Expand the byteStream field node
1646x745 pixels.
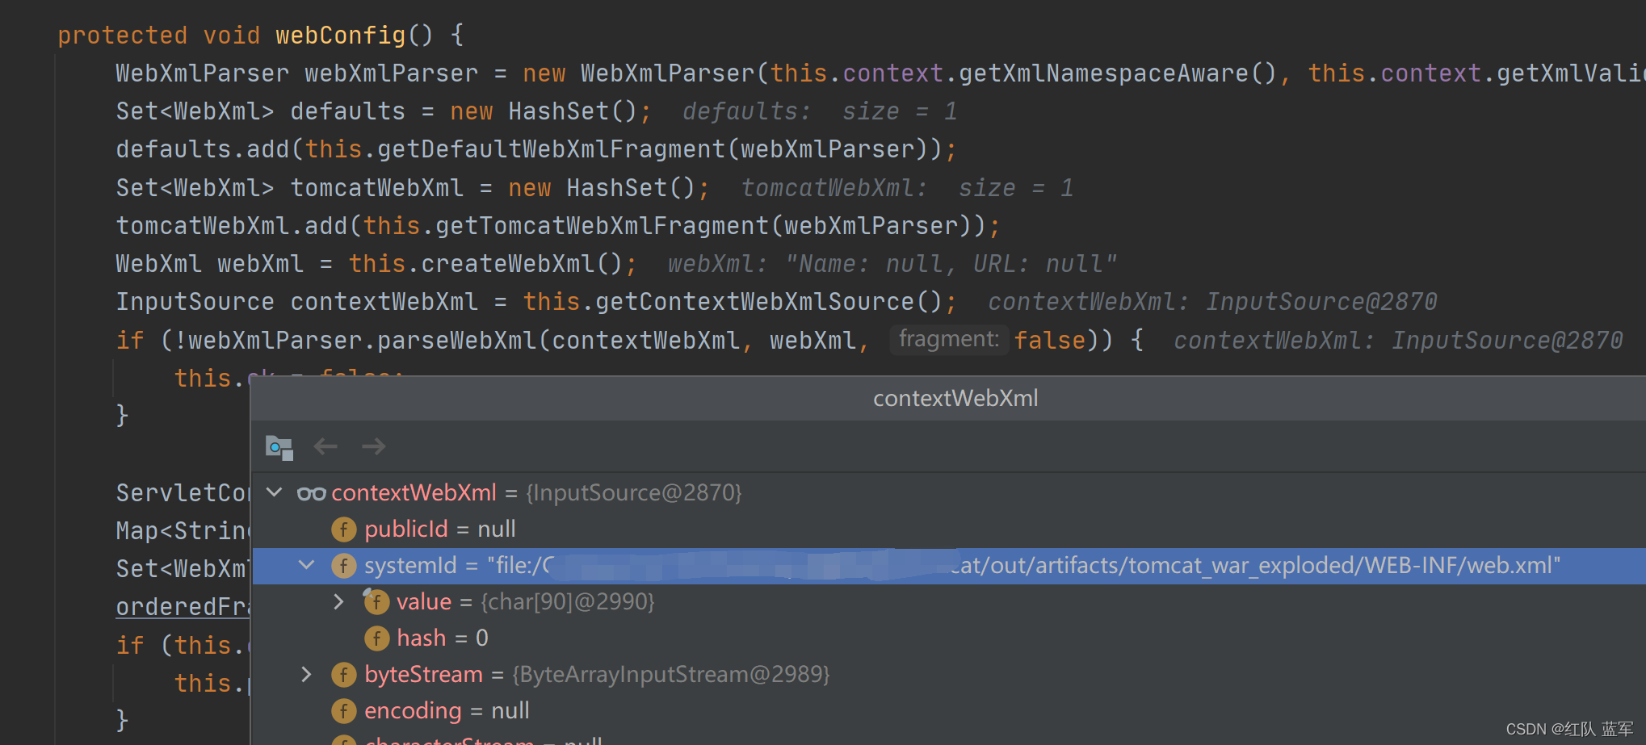pos(306,674)
